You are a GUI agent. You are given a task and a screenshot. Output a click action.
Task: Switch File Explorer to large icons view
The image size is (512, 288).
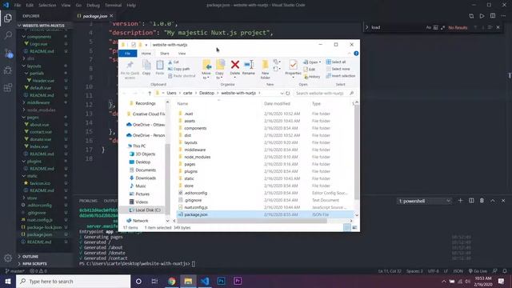[x=354, y=227]
